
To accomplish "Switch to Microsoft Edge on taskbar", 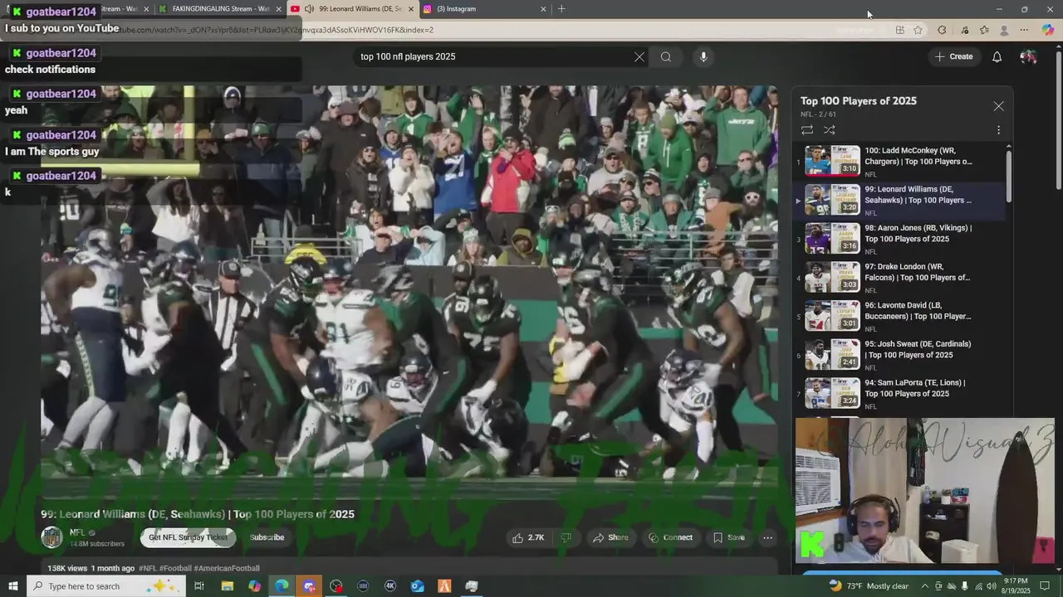I will tap(282, 586).
